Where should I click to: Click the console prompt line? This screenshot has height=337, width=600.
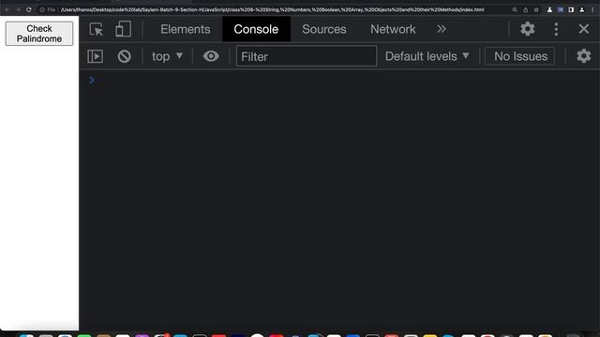click(x=339, y=81)
